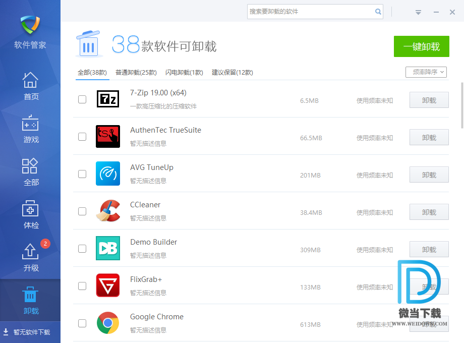Open the 游戏 games section
Image resolution: width=464 pixels, height=343 pixels.
pos(30,129)
